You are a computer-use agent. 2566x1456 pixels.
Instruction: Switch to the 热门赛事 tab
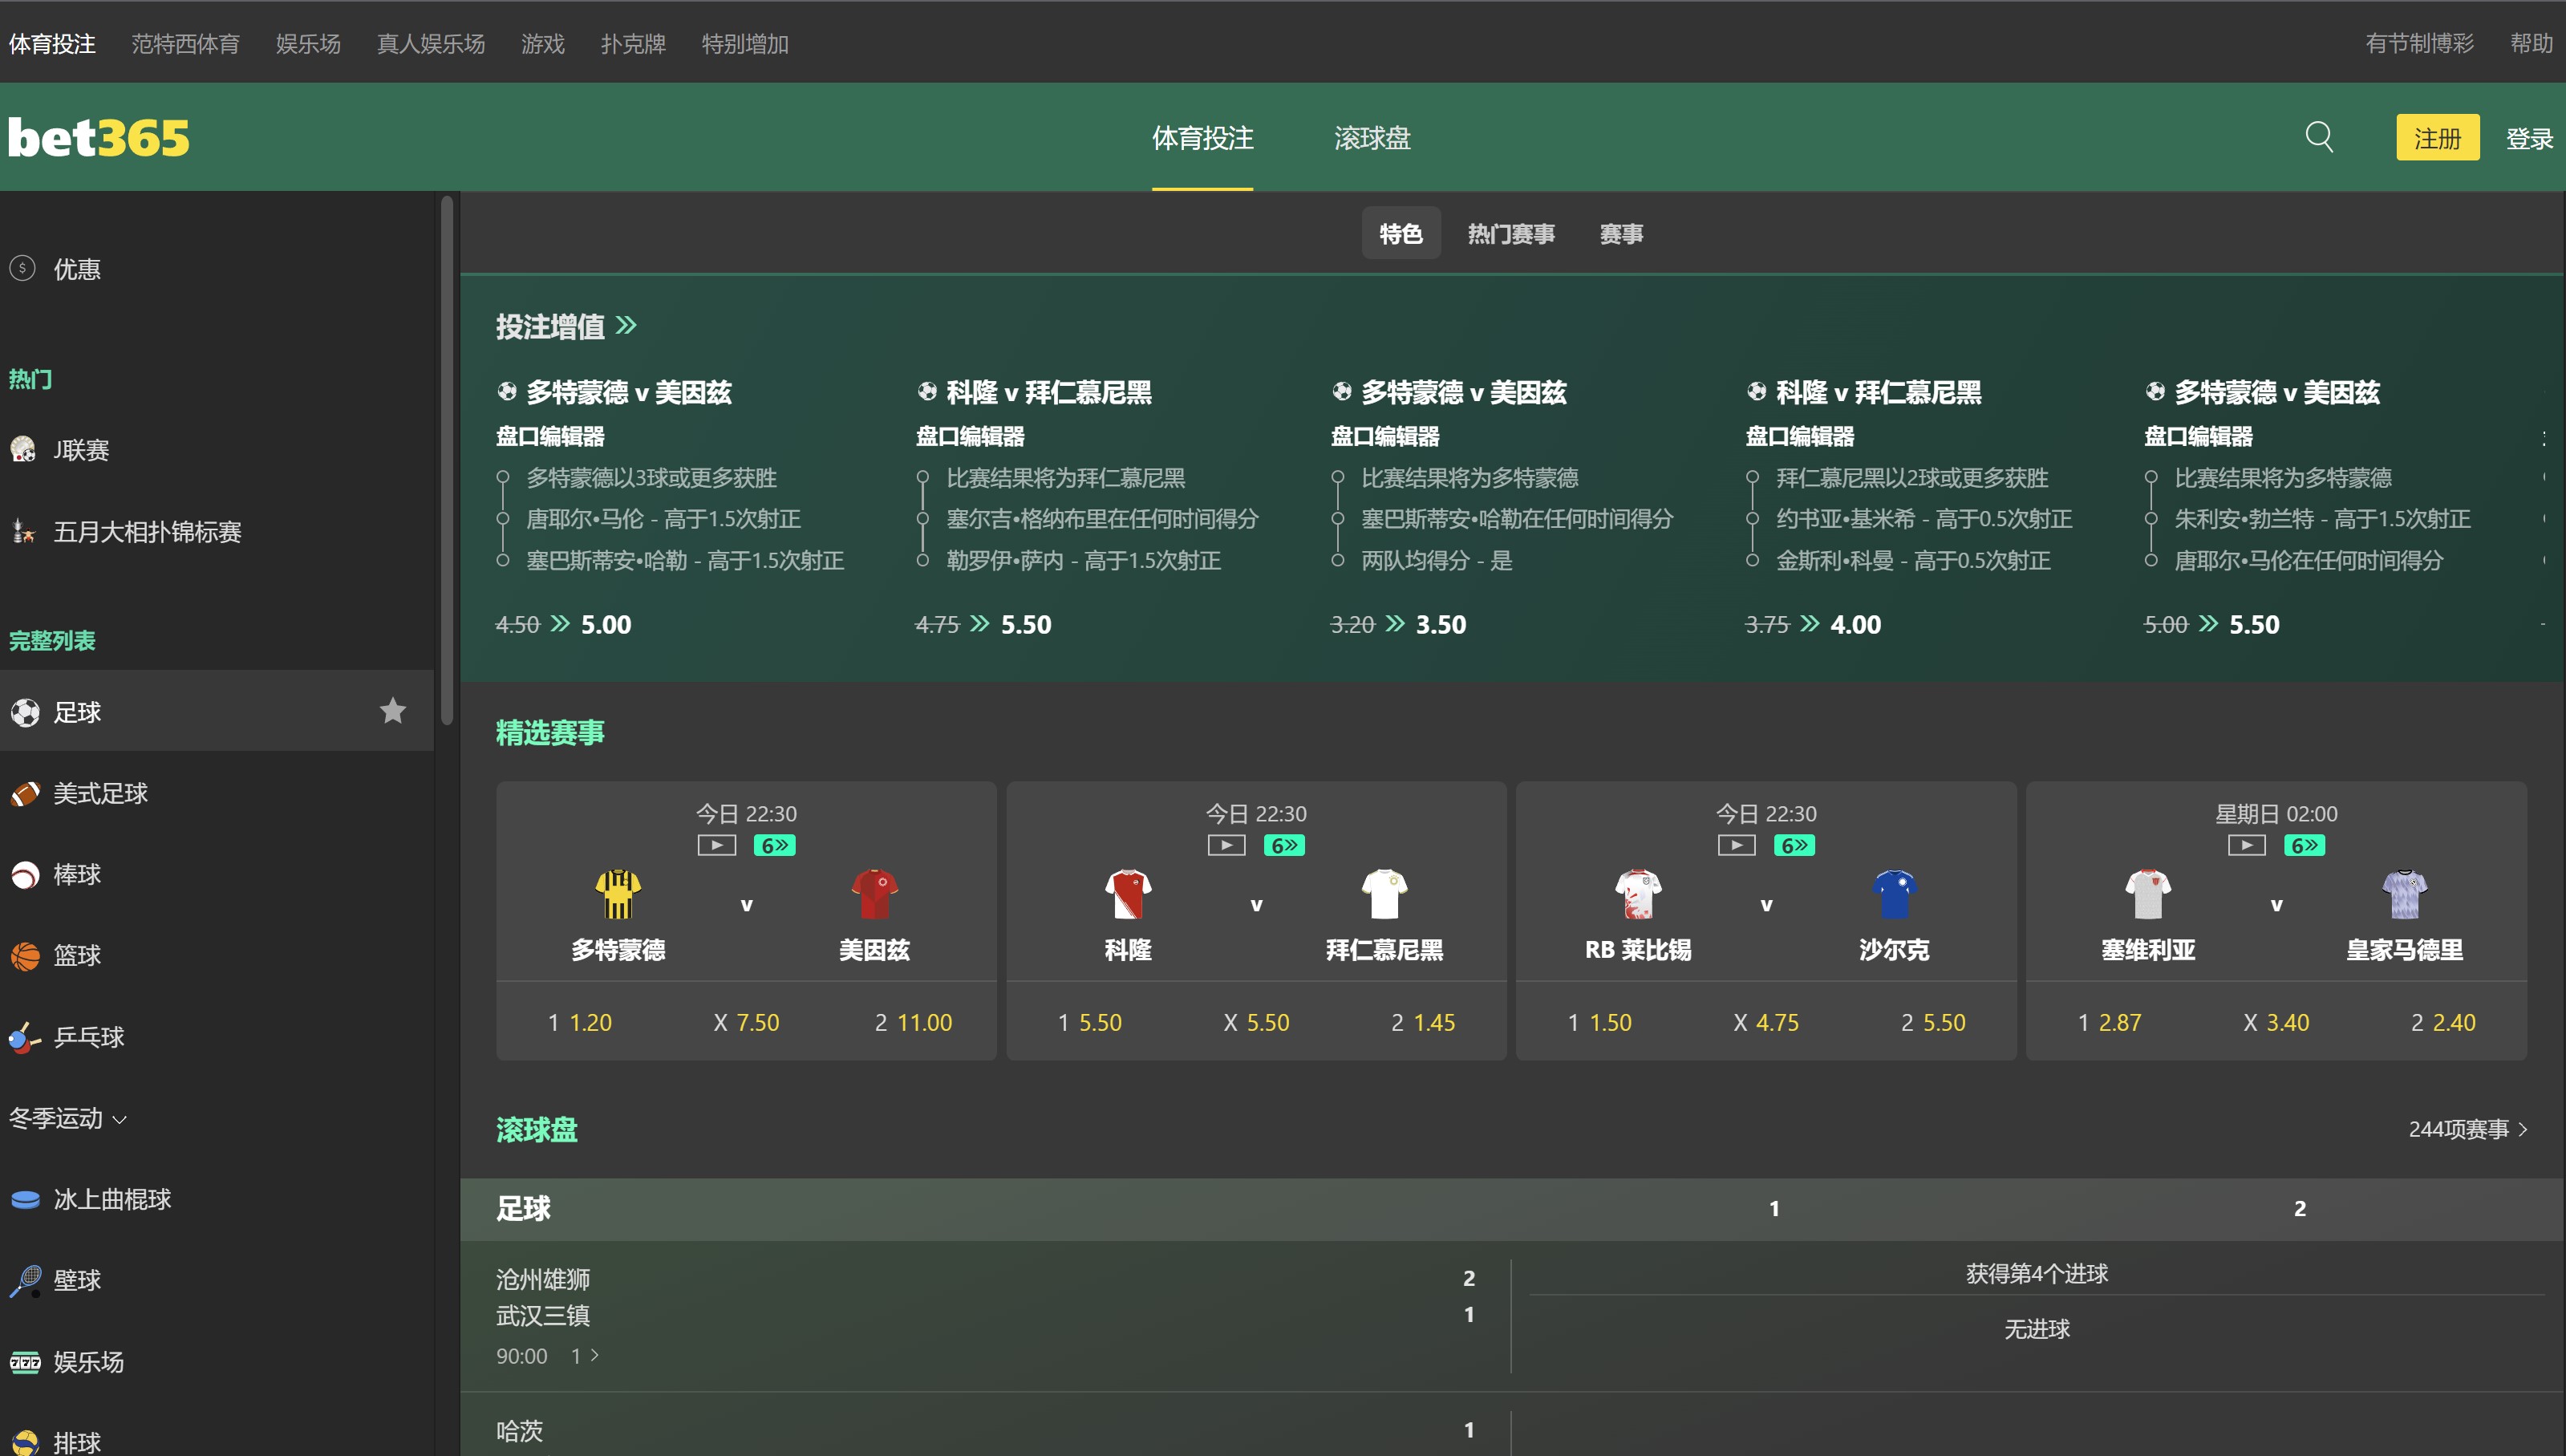1510,233
